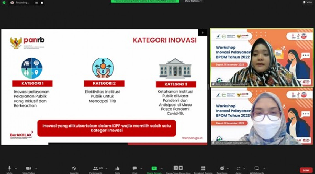Stop Video using the camera icon
This screenshot has width=315, height=174.
point(28,168)
